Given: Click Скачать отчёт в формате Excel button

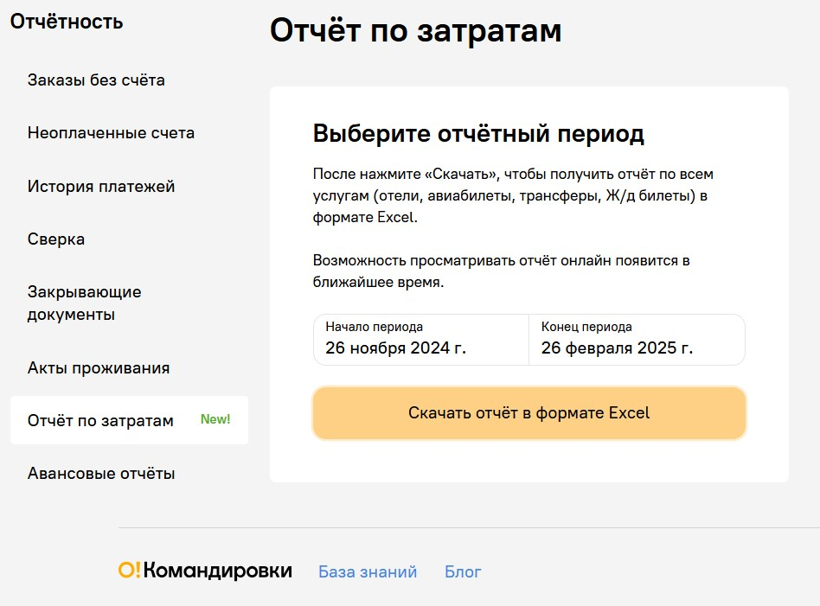Looking at the screenshot, I should point(529,413).
